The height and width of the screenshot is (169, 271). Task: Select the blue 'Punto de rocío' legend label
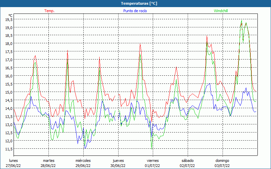point(135,11)
